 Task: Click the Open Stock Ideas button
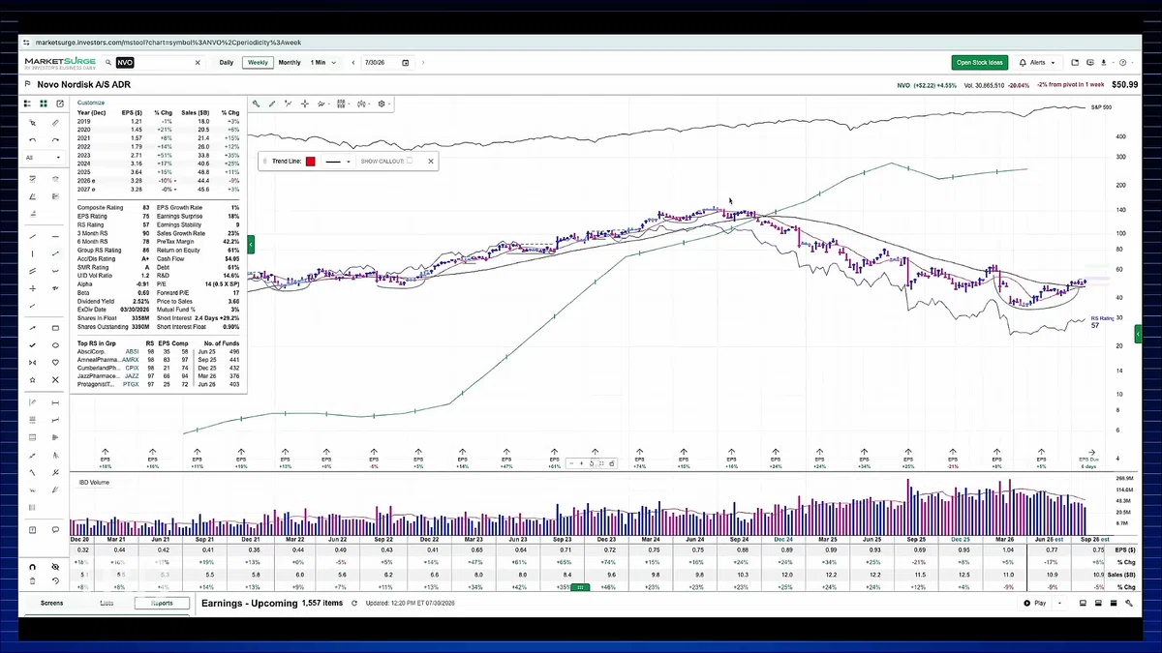980,62
